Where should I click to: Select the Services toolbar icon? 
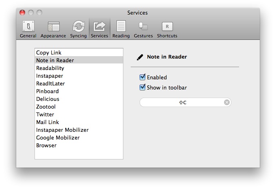[x=99, y=29]
